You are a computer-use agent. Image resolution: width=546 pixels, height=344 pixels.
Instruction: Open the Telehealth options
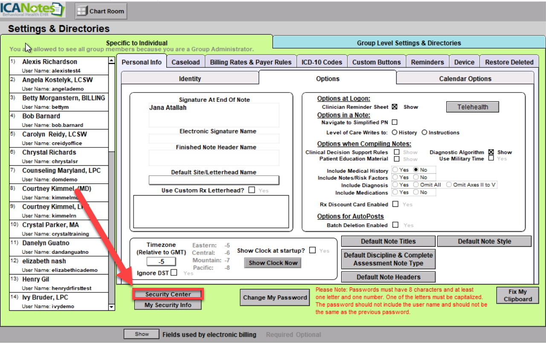(472, 107)
